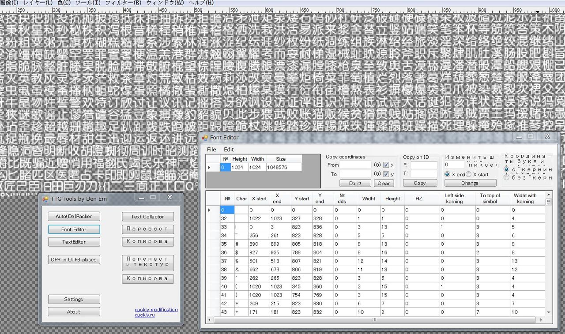Click the CP* in UTF8 places button
Image resolution: width=565 pixels, height=334 pixels.
(74, 259)
